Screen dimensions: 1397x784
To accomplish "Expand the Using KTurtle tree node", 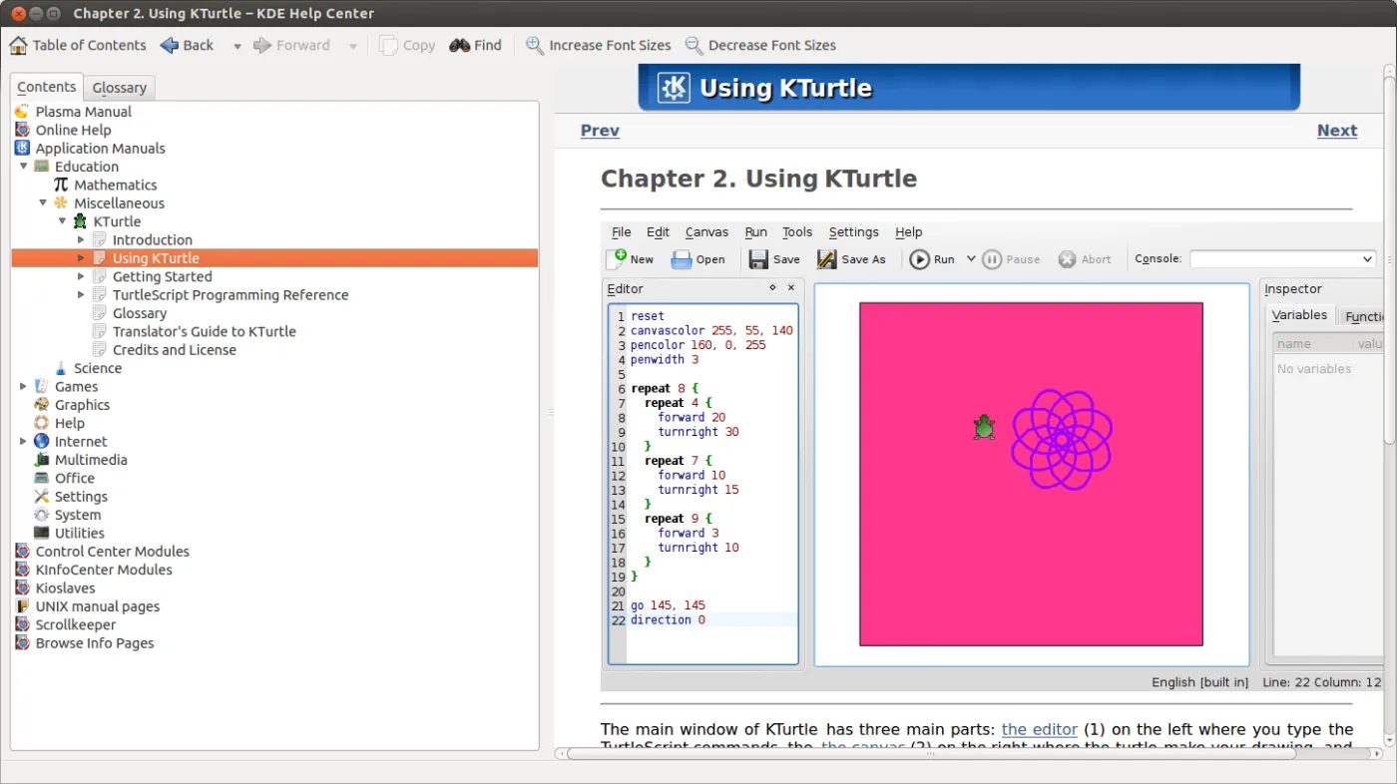I will tap(82, 258).
